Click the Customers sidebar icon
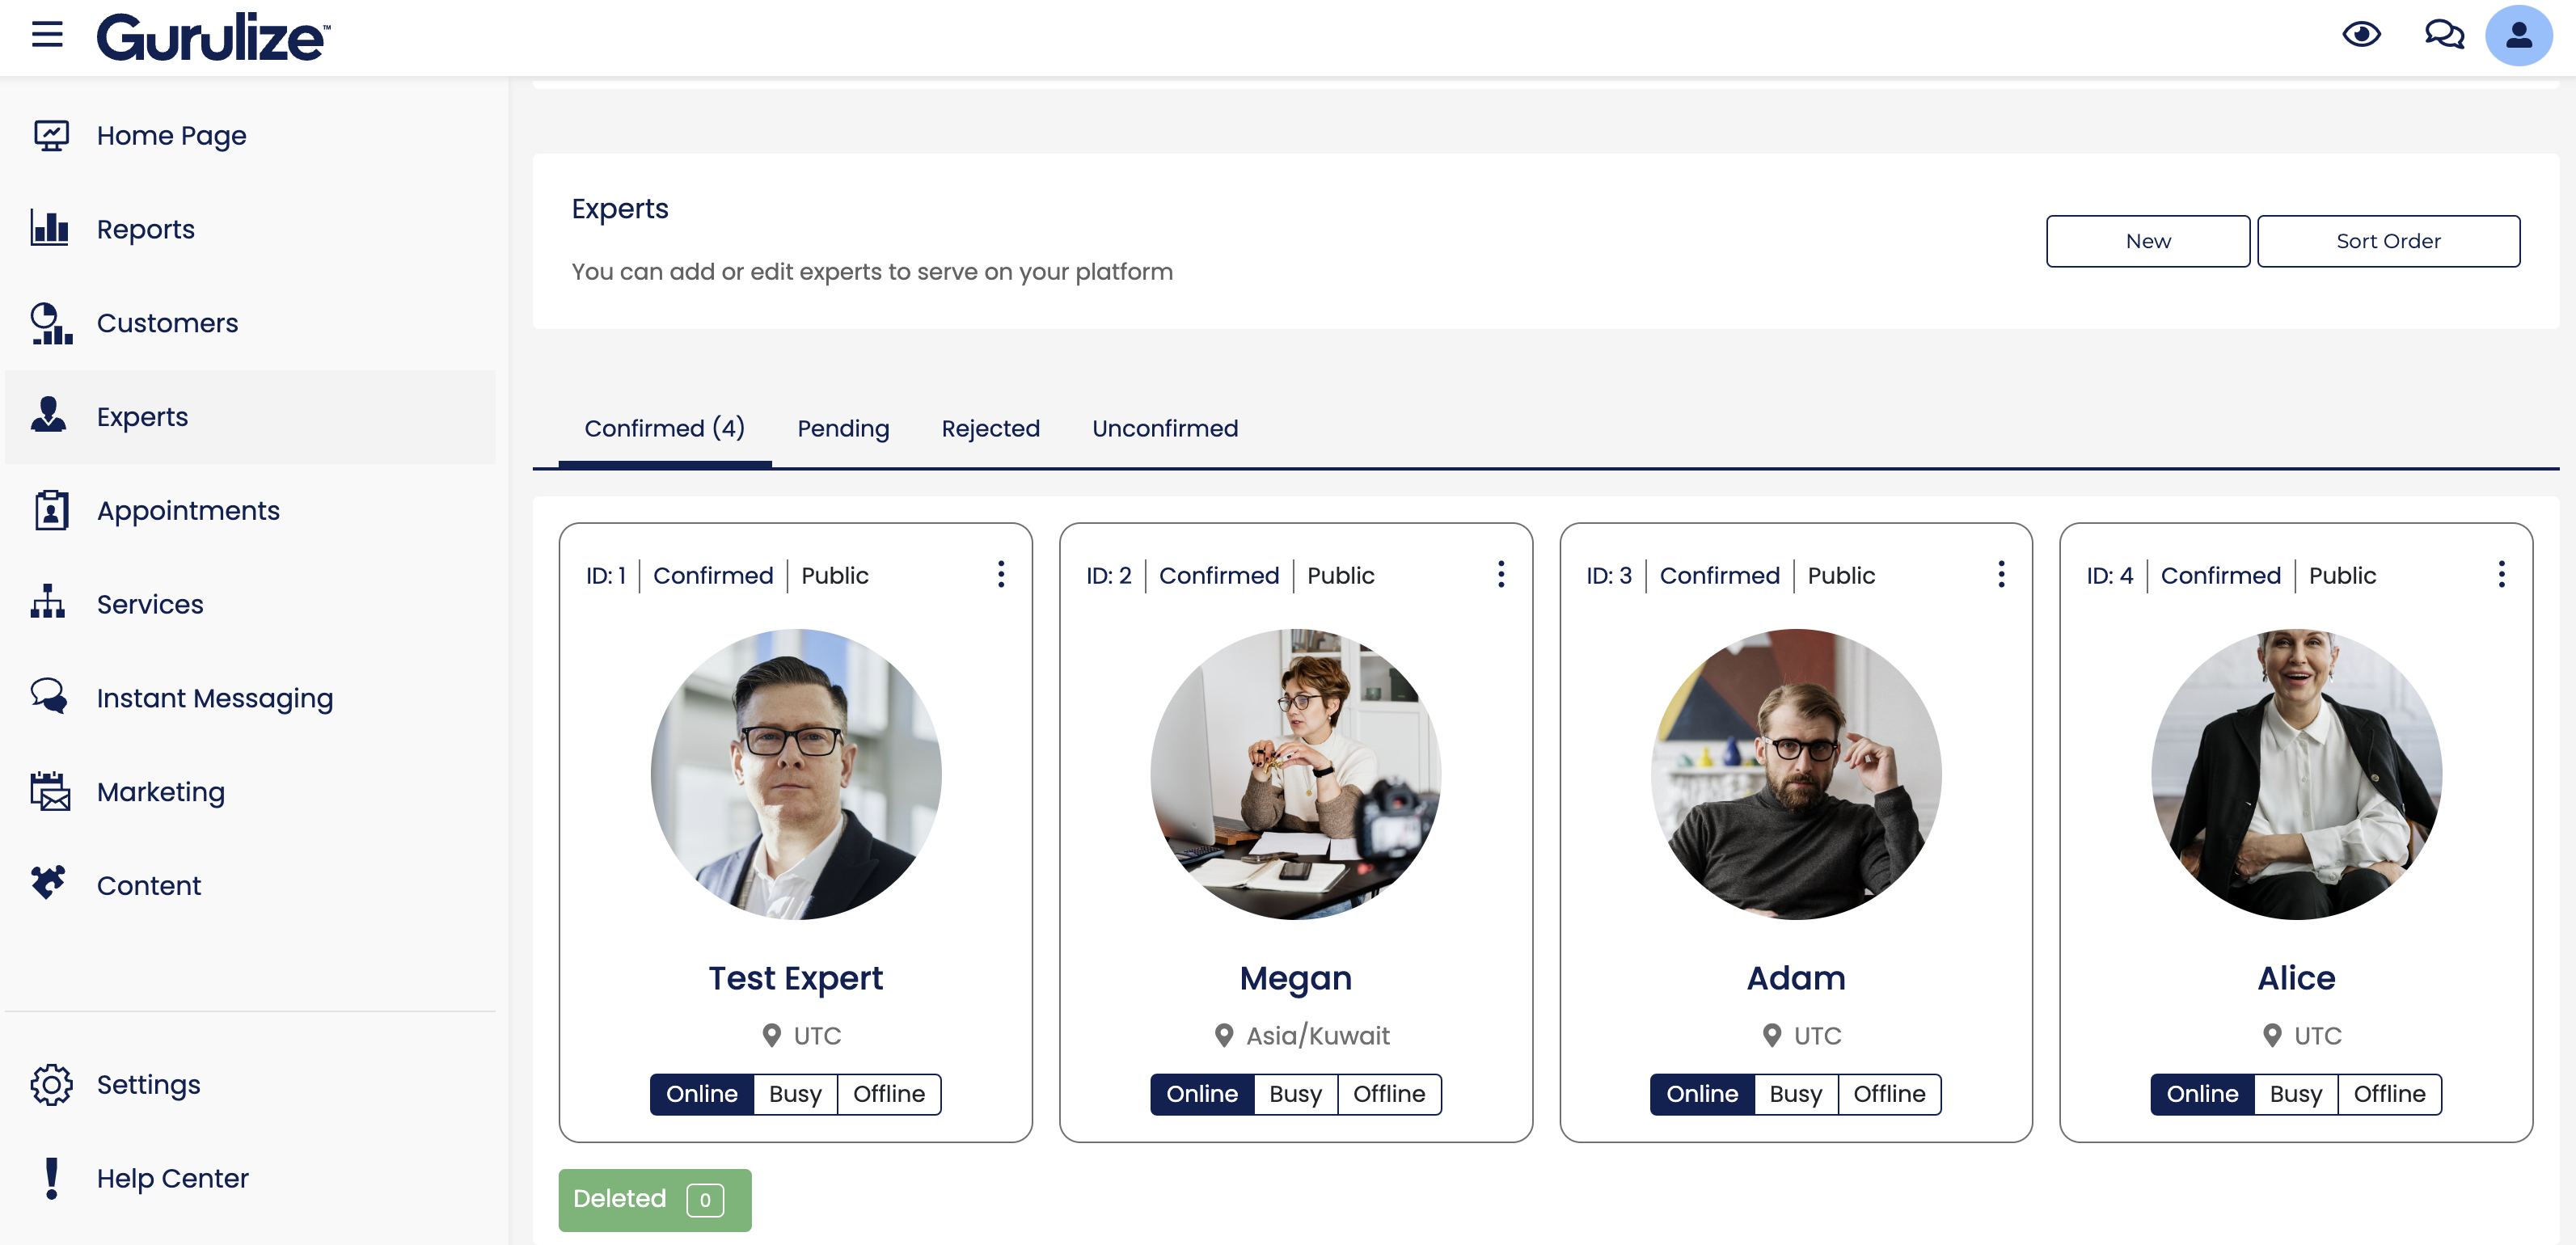 tap(50, 322)
